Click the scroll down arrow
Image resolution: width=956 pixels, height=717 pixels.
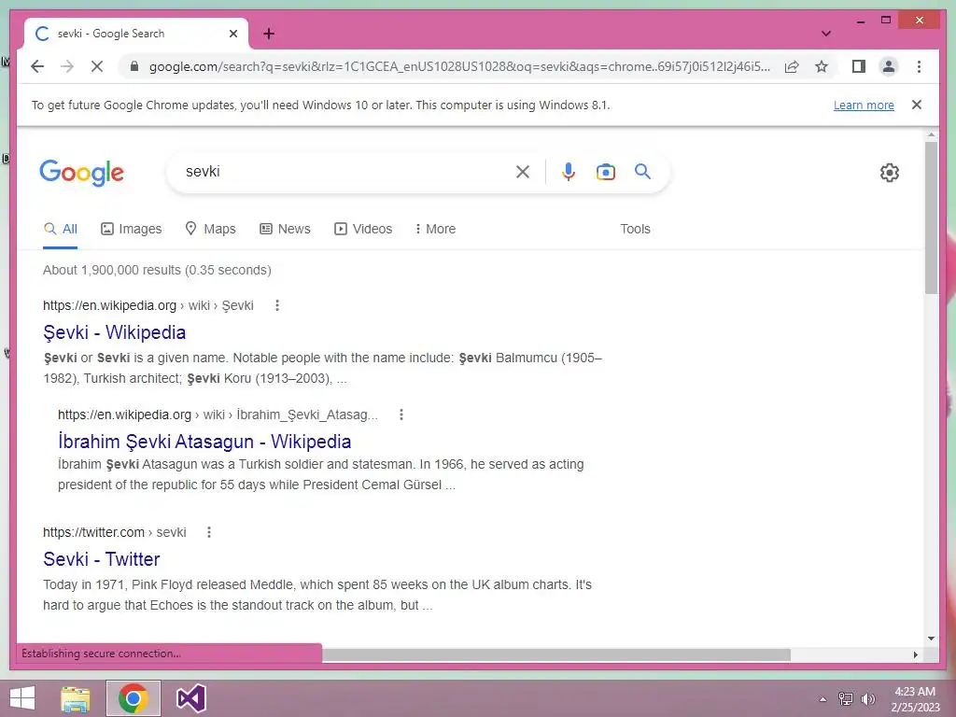click(x=931, y=639)
